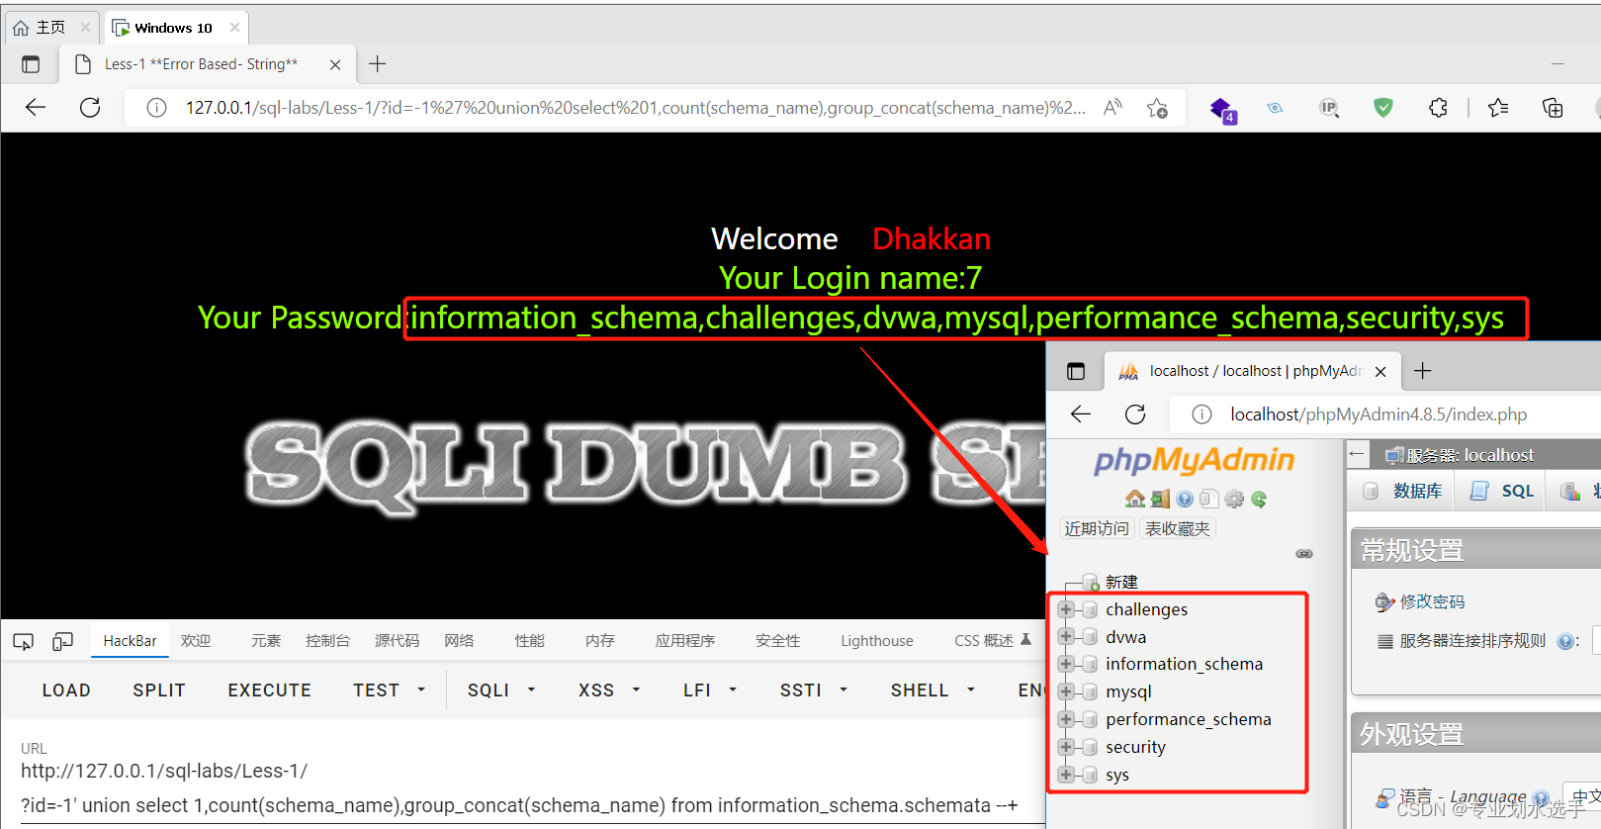1601x829 pixels.
Task: Open the TEST dropdown in HackBar
Action: pyautogui.click(x=390, y=691)
